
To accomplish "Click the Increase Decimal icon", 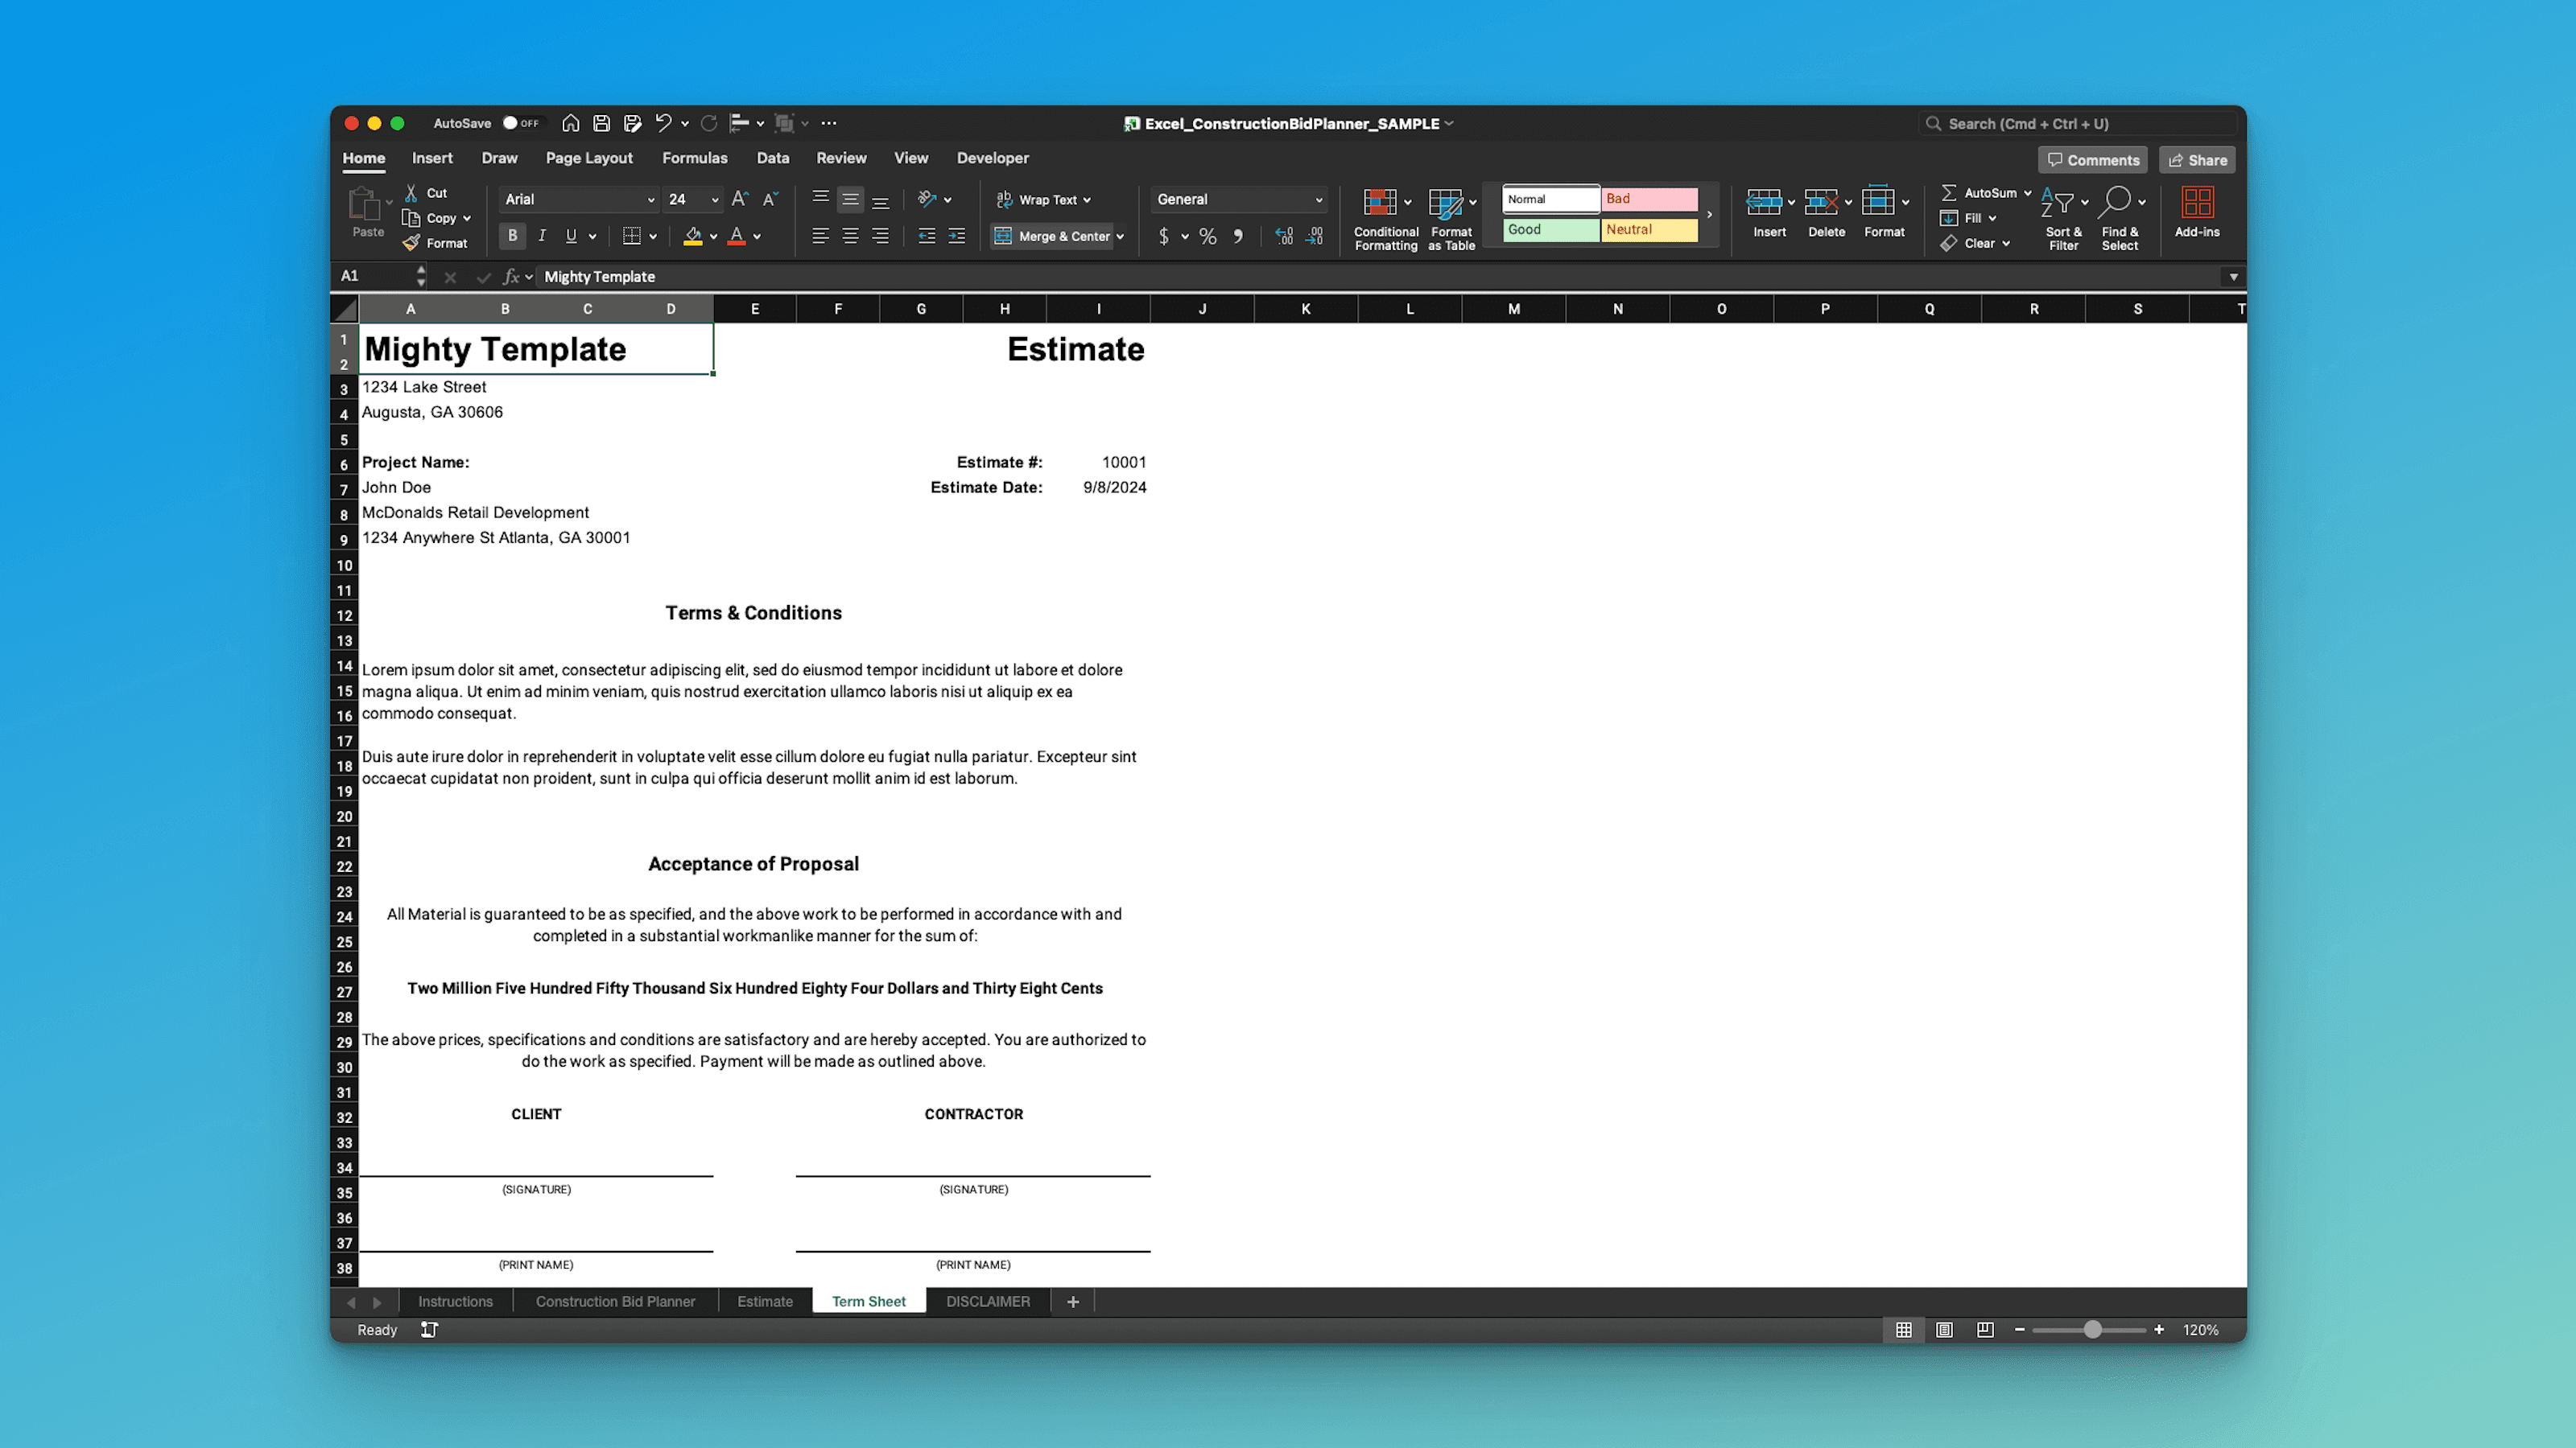I will (x=1283, y=237).
